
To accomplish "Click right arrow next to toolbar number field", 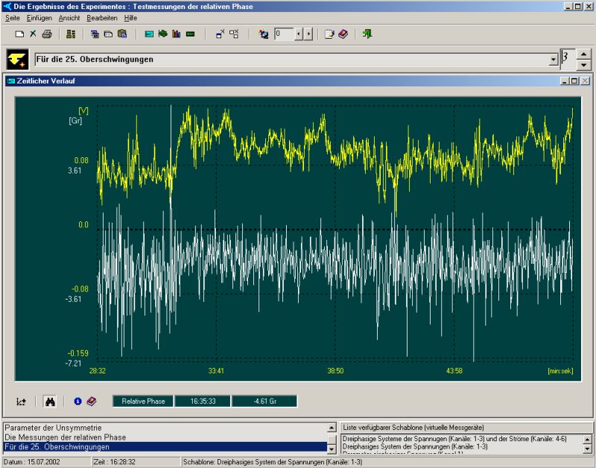I will click(309, 34).
